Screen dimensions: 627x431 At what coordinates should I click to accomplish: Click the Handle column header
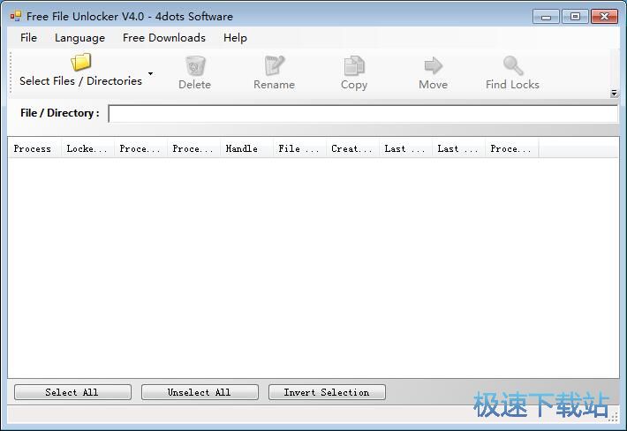pyautogui.click(x=246, y=148)
